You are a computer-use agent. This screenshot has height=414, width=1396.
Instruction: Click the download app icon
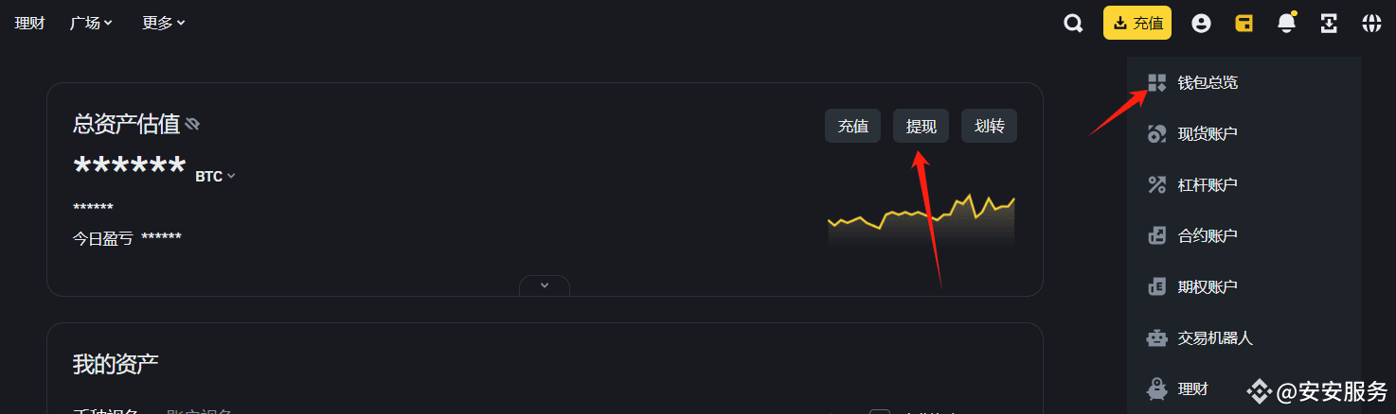click(x=1329, y=24)
